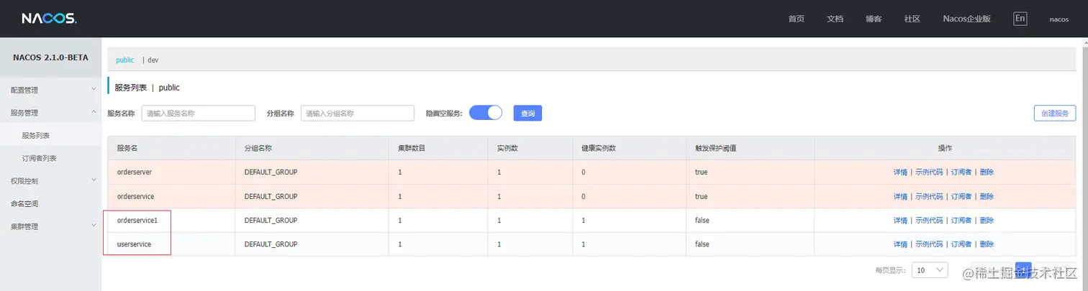Expand the 权限控制 sidebar menu

coord(50,181)
